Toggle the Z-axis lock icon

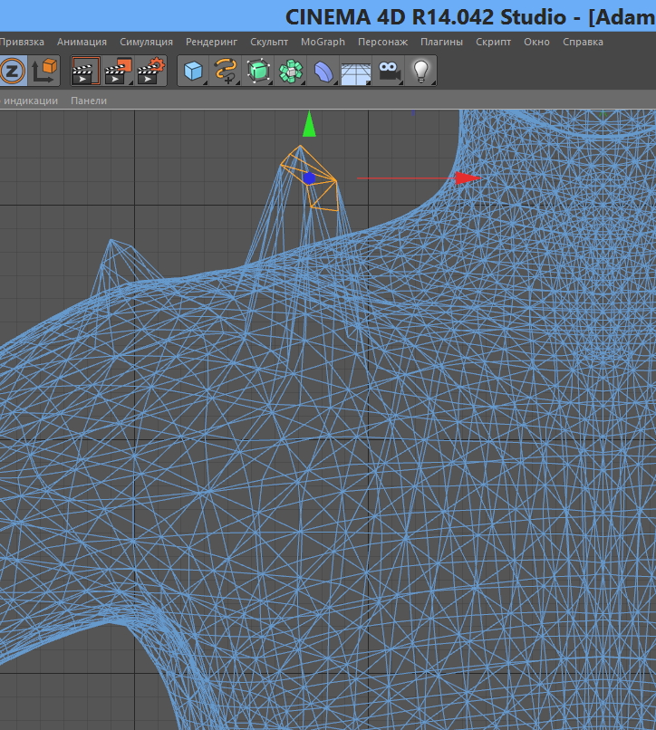(x=12, y=71)
